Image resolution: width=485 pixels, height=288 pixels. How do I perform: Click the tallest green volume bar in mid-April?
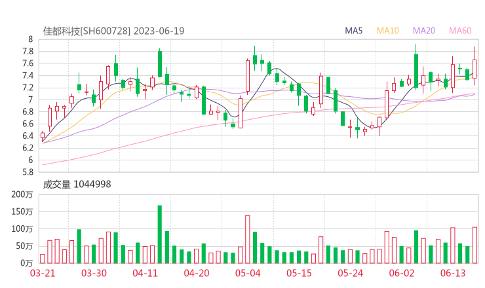pyautogui.click(x=160, y=234)
